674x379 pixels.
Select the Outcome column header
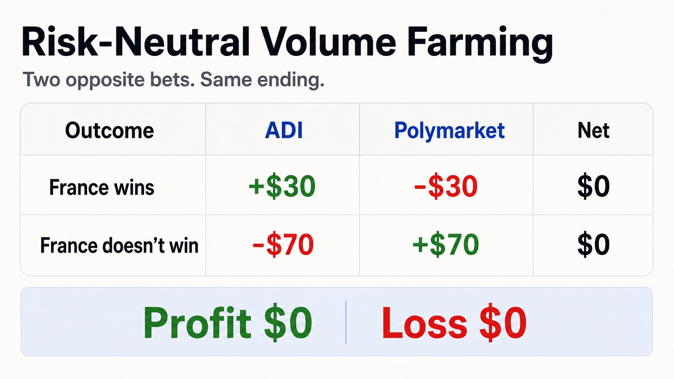(x=110, y=130)
